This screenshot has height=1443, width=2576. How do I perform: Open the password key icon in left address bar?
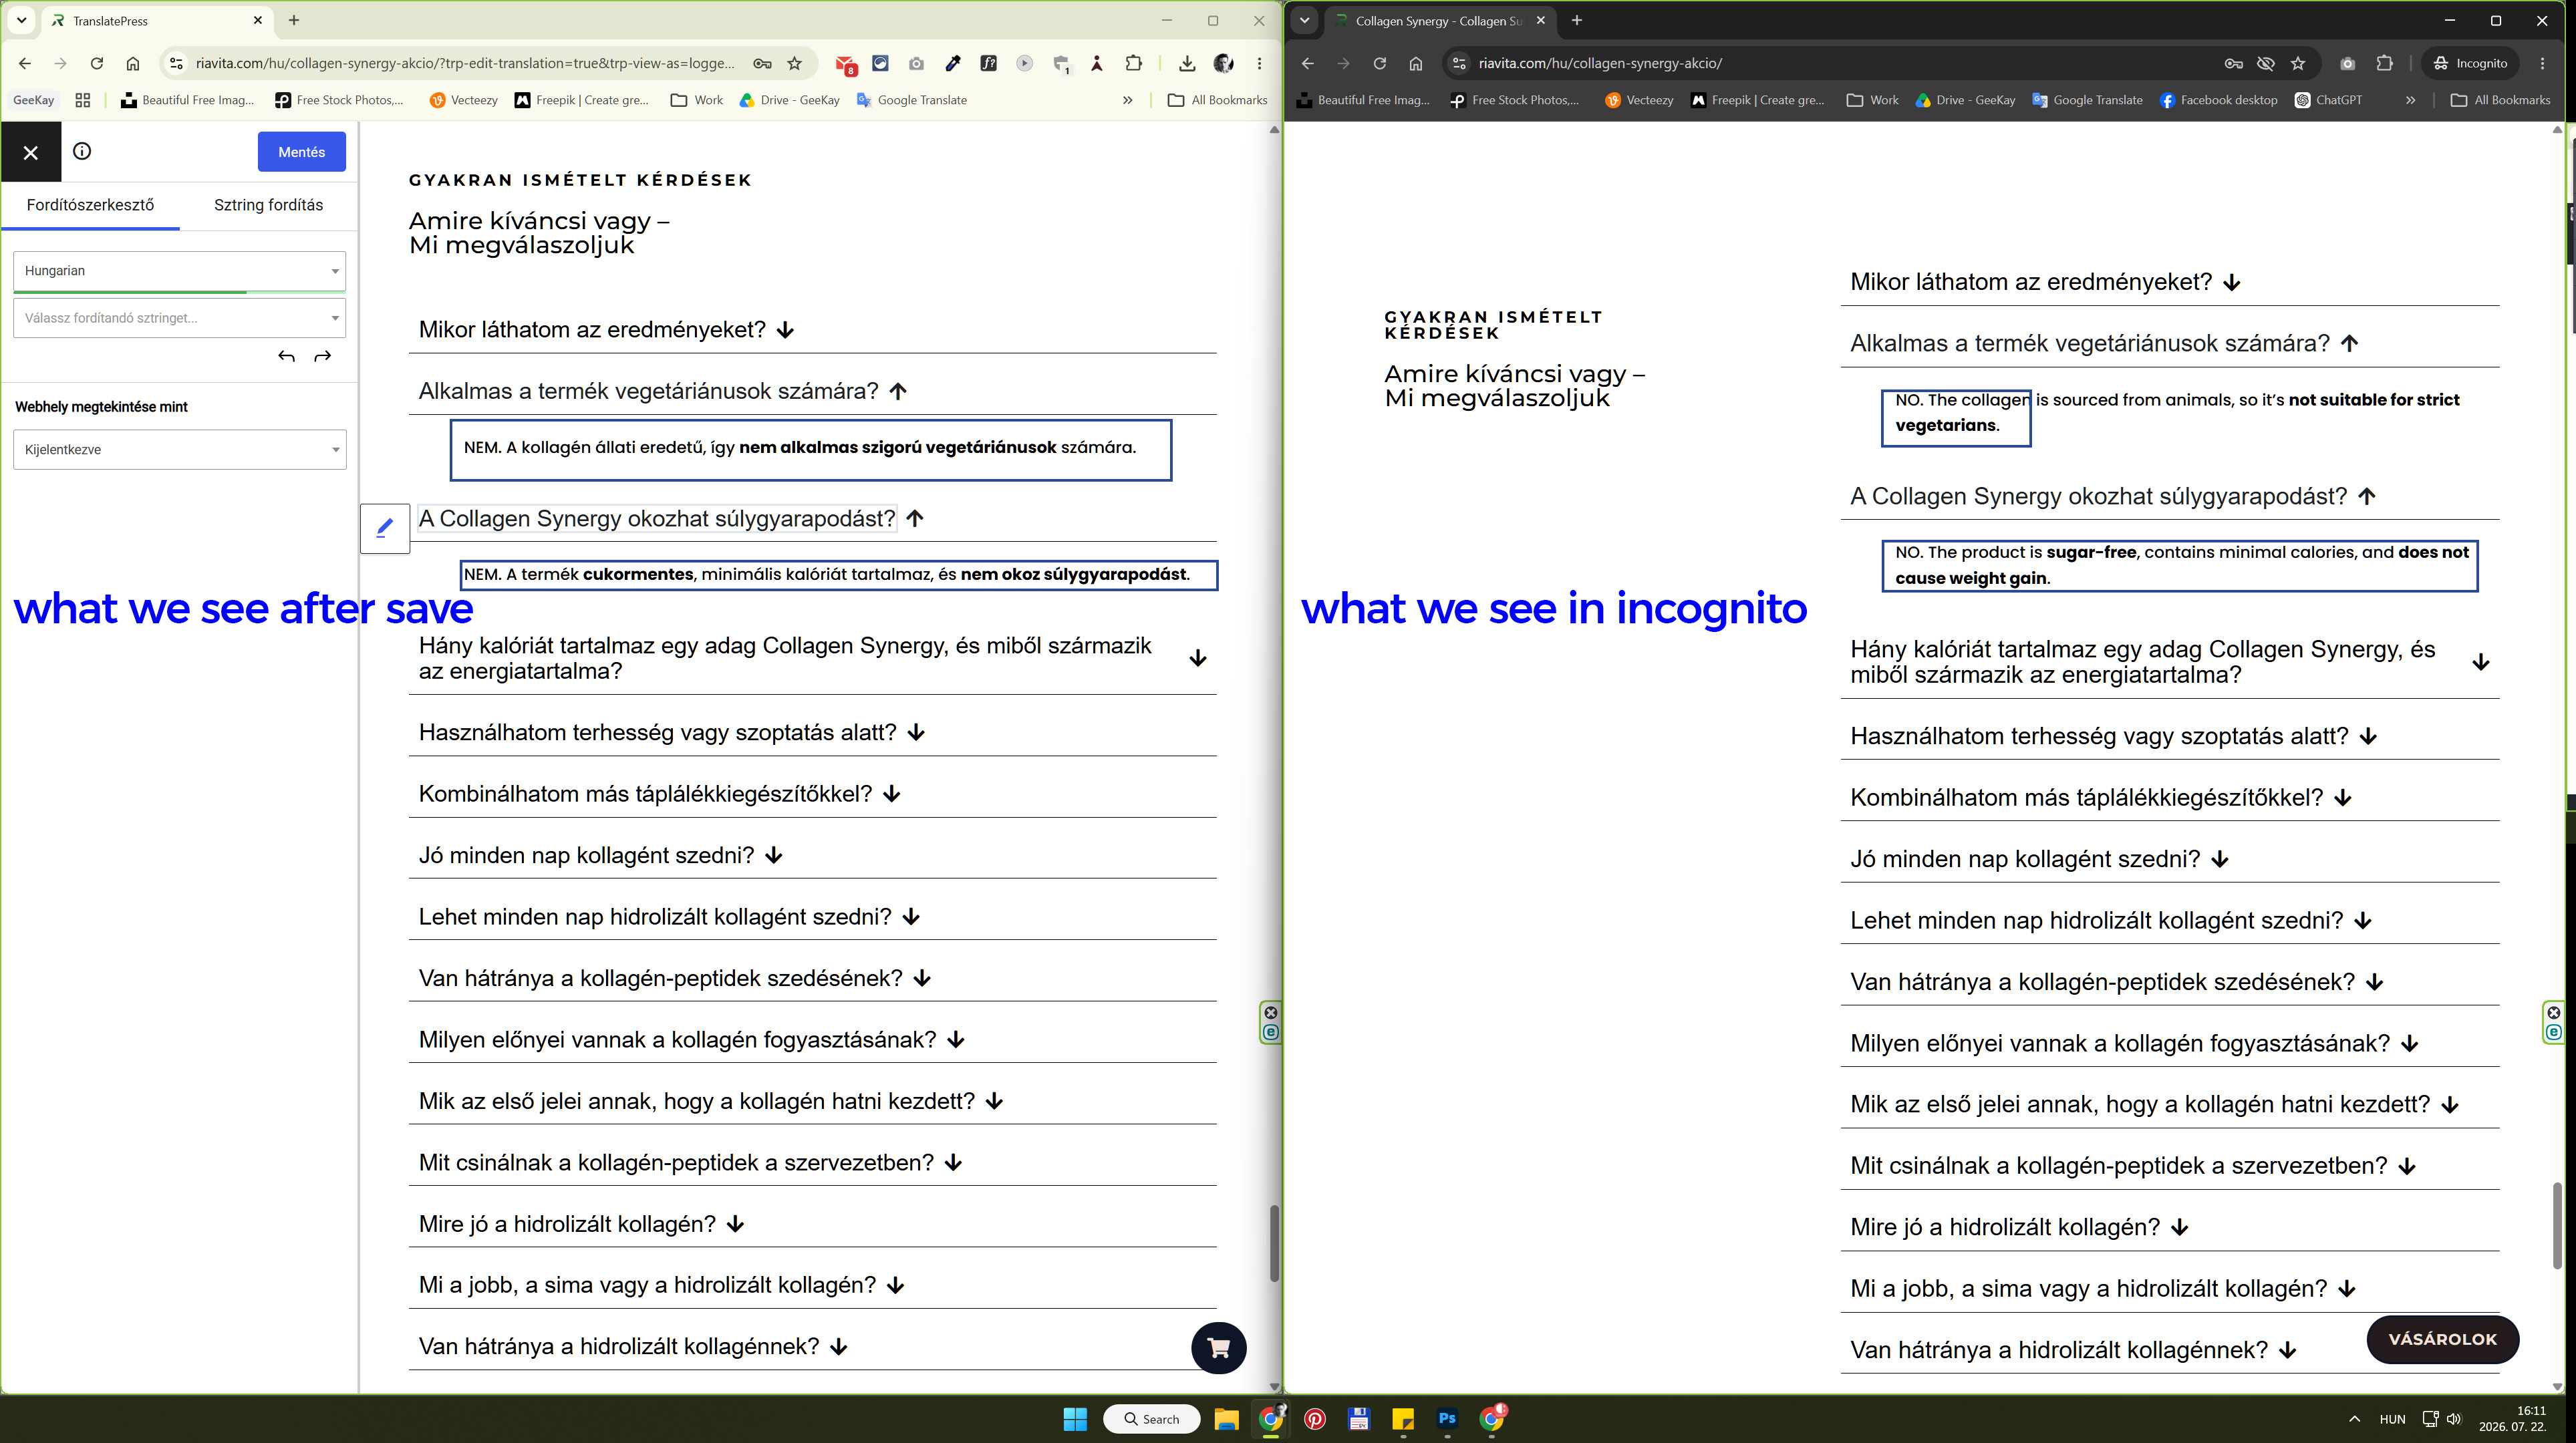(x=762, y=63)
